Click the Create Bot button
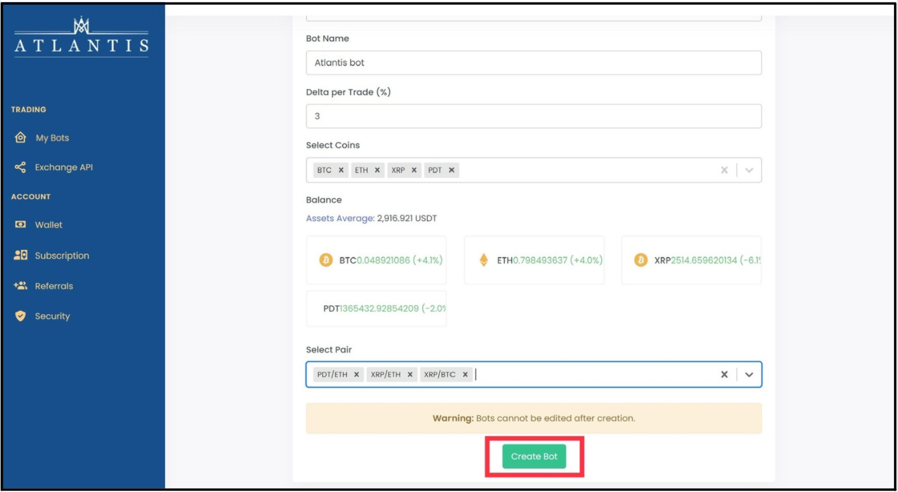 point(534,456)
